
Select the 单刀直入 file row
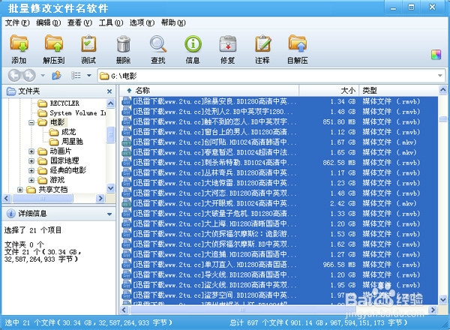280,265
